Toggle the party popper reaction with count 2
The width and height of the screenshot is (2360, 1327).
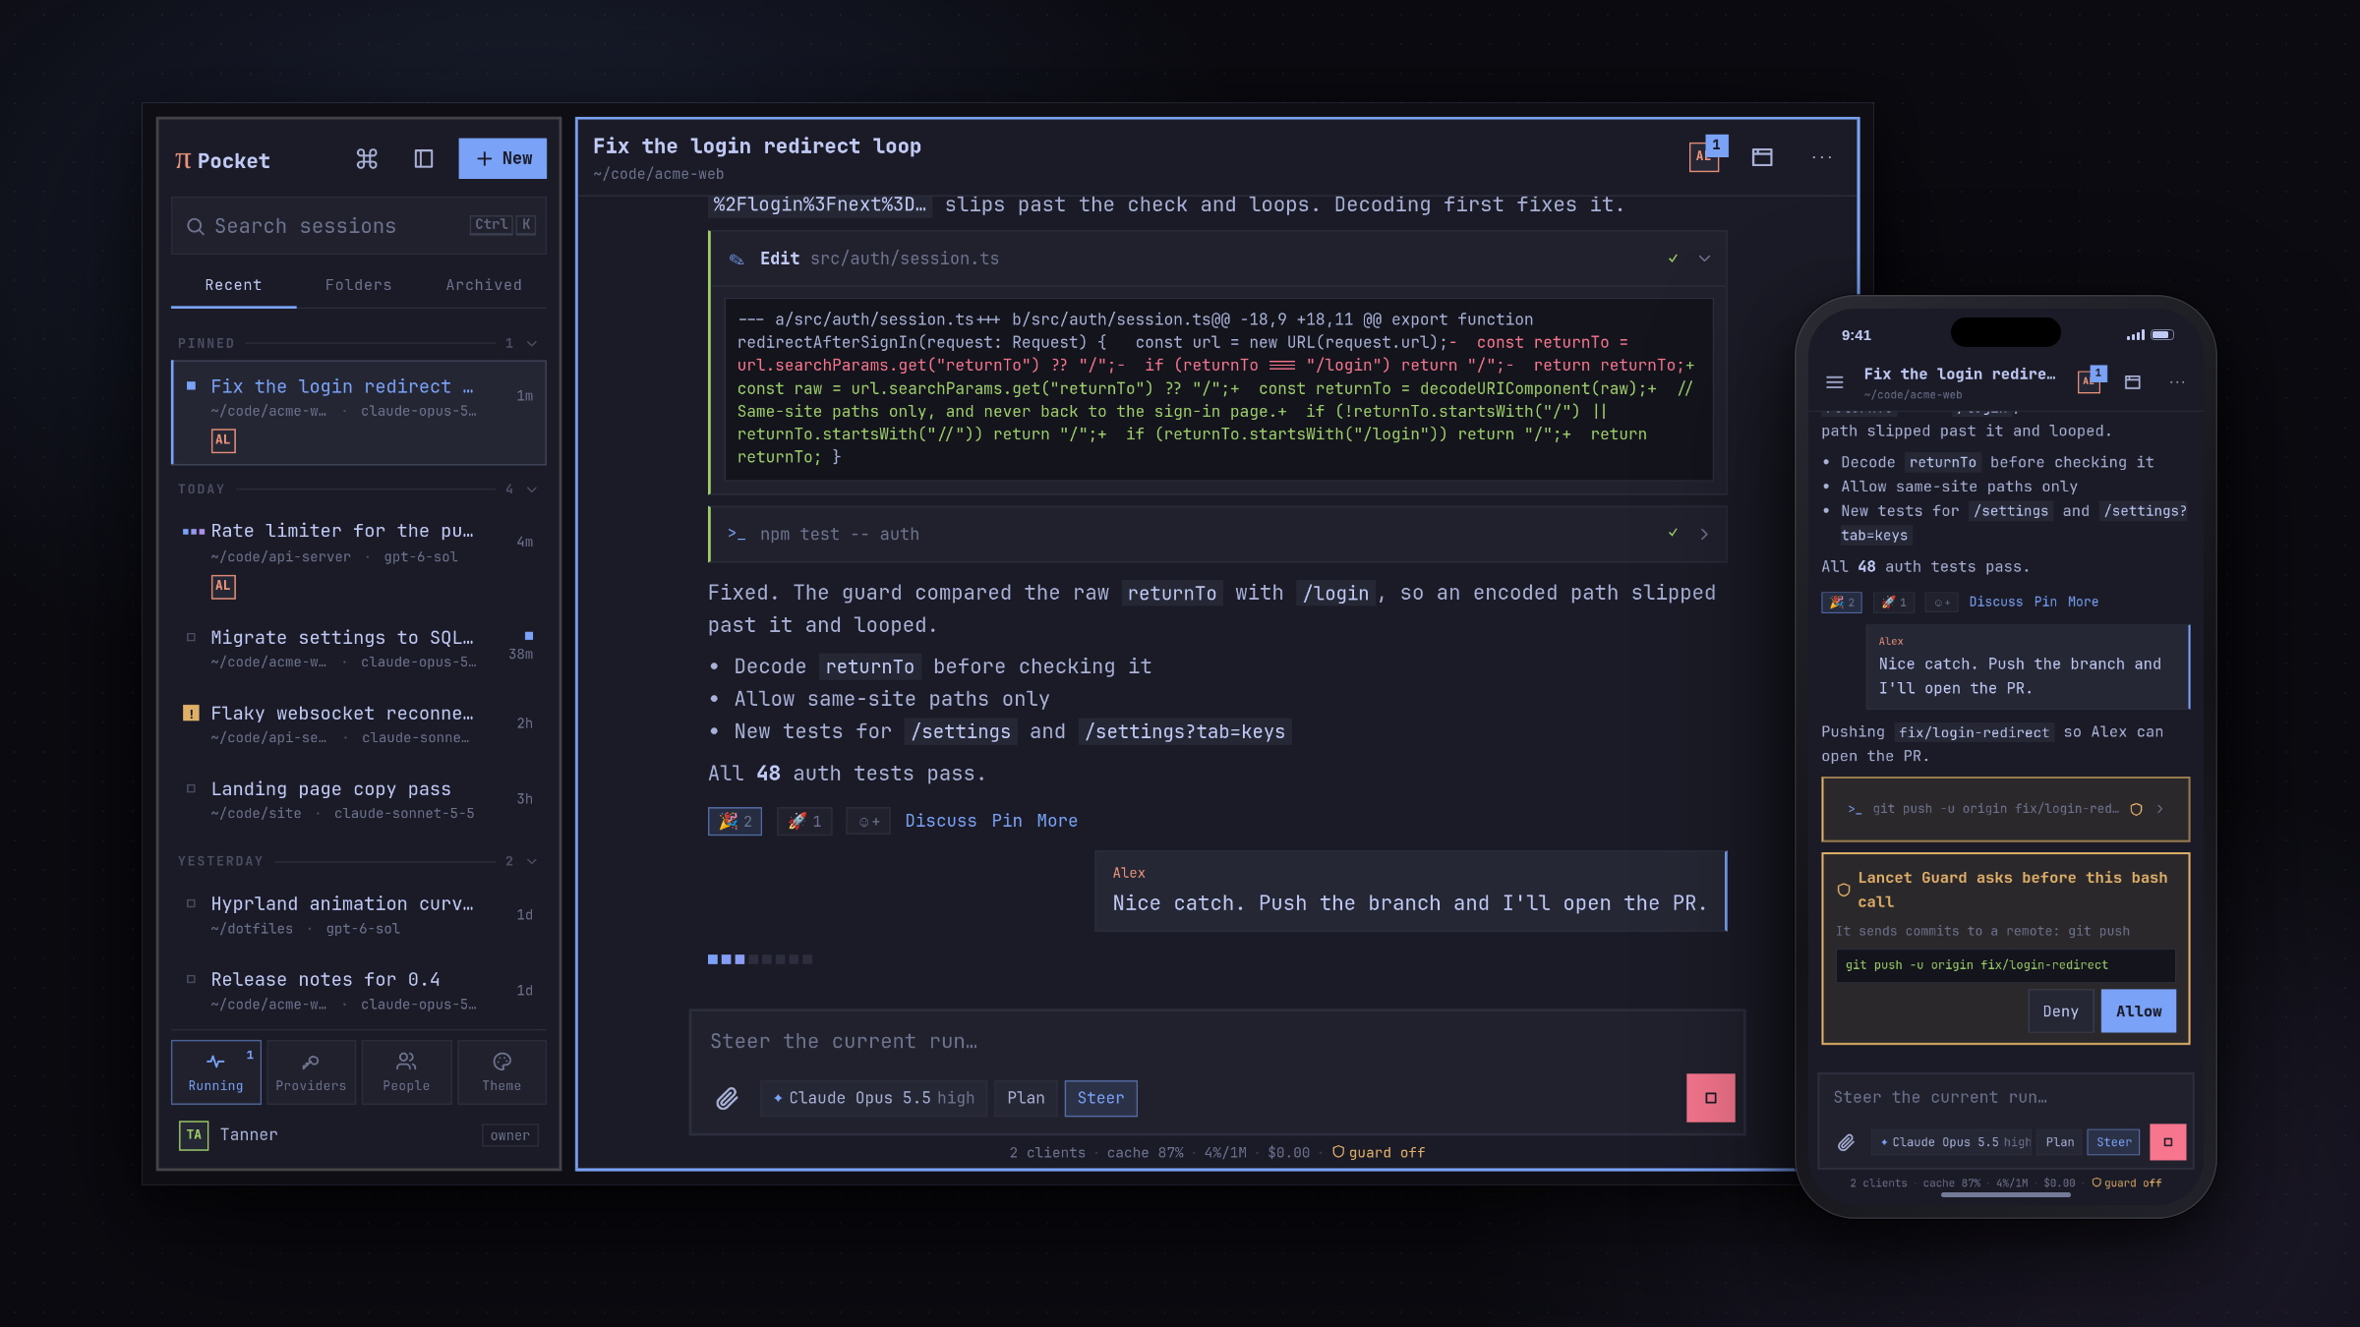click(735, 821)
